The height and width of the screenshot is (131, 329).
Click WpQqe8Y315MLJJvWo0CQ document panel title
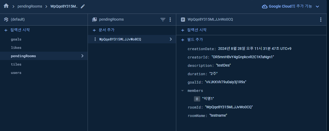[210, 20]
